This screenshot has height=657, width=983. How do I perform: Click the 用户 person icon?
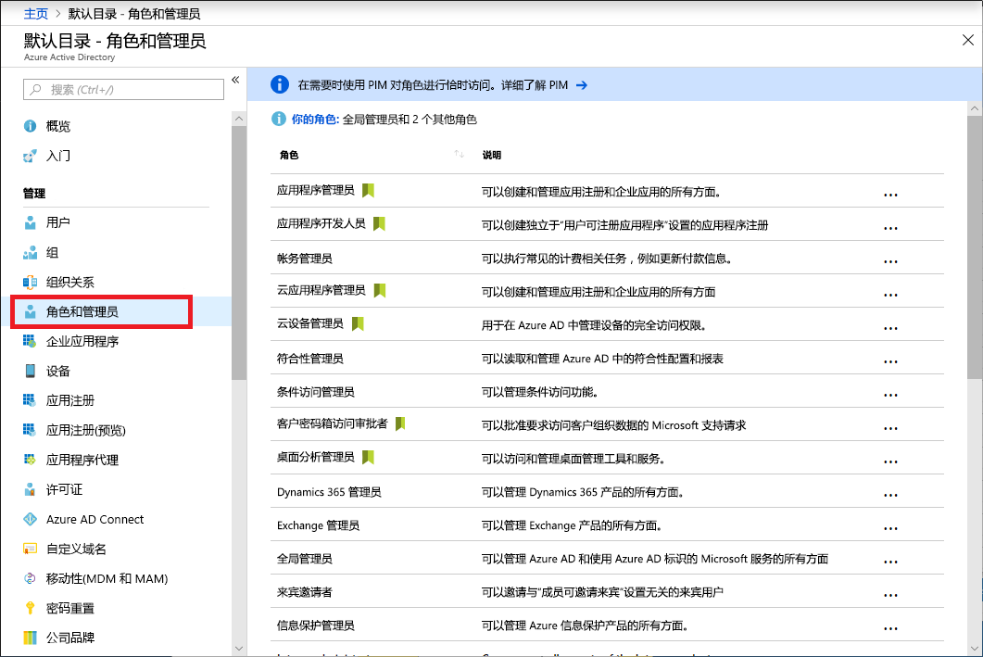[30, 222]
